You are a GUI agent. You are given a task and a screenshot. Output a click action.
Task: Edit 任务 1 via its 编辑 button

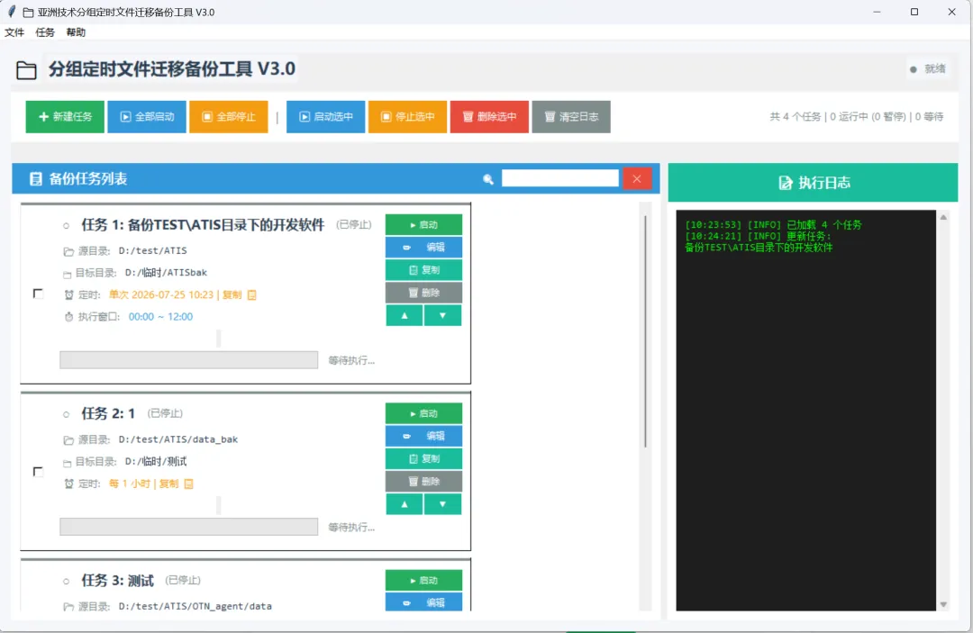pyautogui.click(x=423, y=248)
